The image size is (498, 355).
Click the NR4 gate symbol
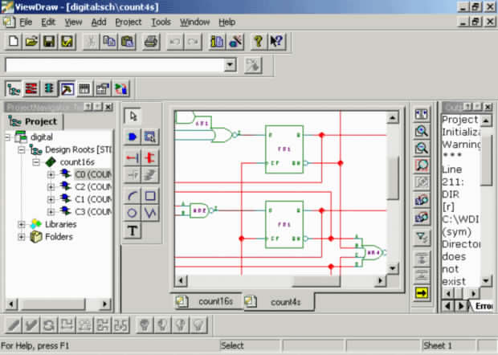pyautogui.click(x=372, y=253)
